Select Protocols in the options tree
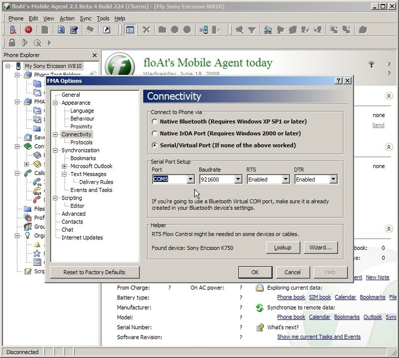The width and height of the screenshot is (399, 358). (81, 143)
